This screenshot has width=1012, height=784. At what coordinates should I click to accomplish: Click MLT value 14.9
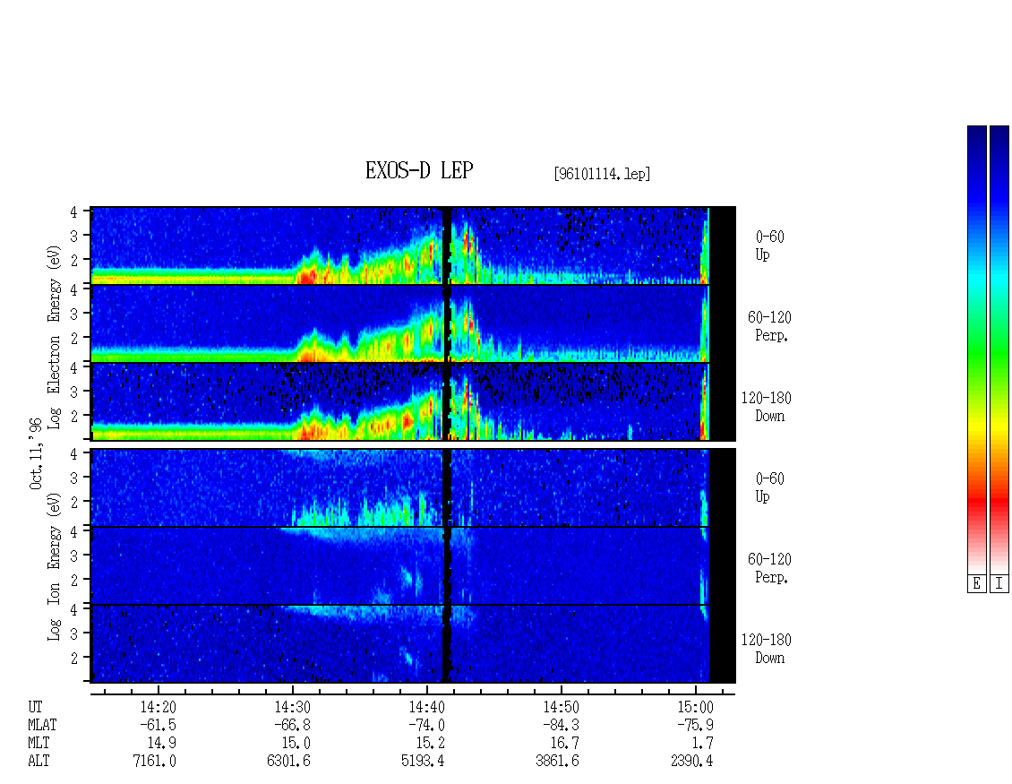click(x=162, y=744)
